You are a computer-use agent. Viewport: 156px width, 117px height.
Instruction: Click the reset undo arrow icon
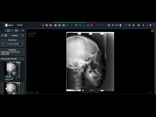[92, 25]
